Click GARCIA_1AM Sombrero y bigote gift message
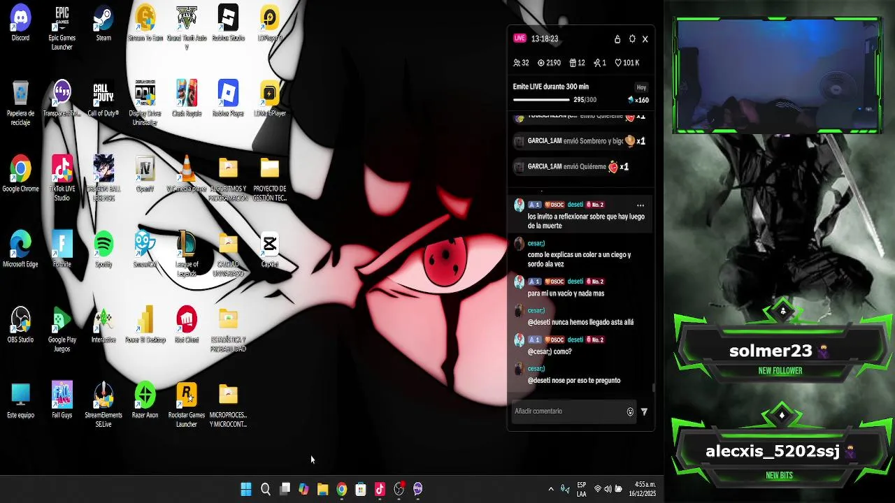 [x=580, y=141]
